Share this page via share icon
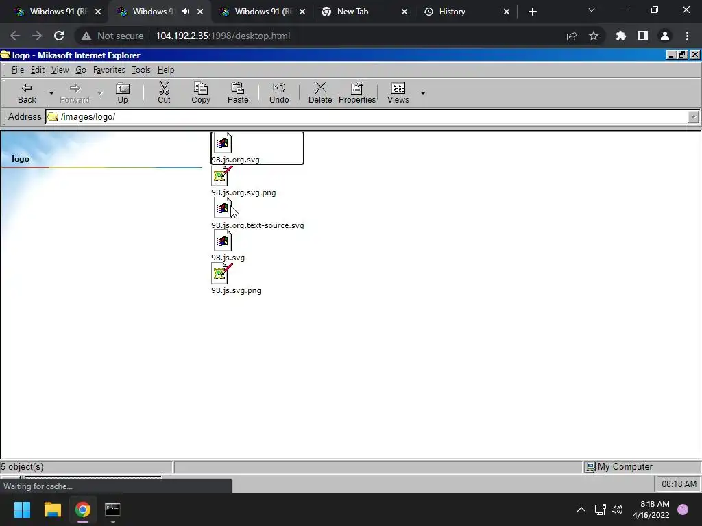 point(572,36)
